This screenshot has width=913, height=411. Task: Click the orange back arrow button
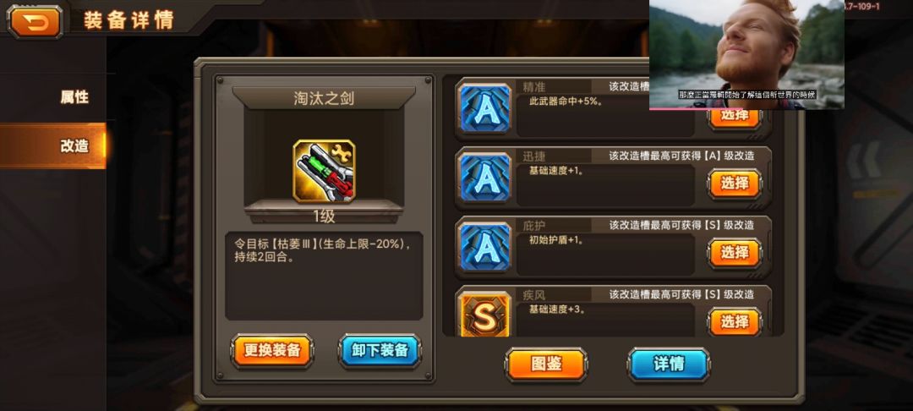[x=35, y=21]
